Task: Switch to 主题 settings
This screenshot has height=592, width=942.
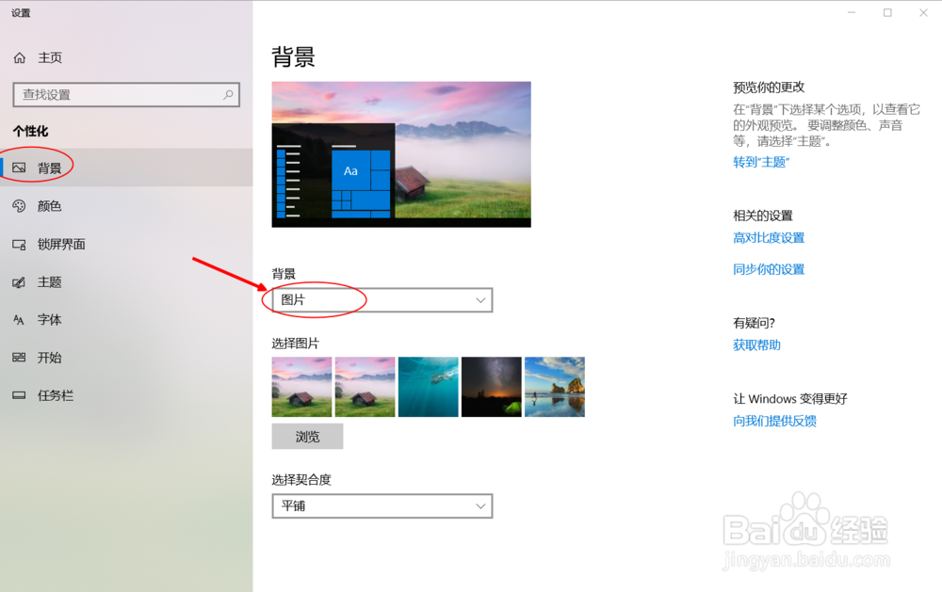Action: [126, 282]
